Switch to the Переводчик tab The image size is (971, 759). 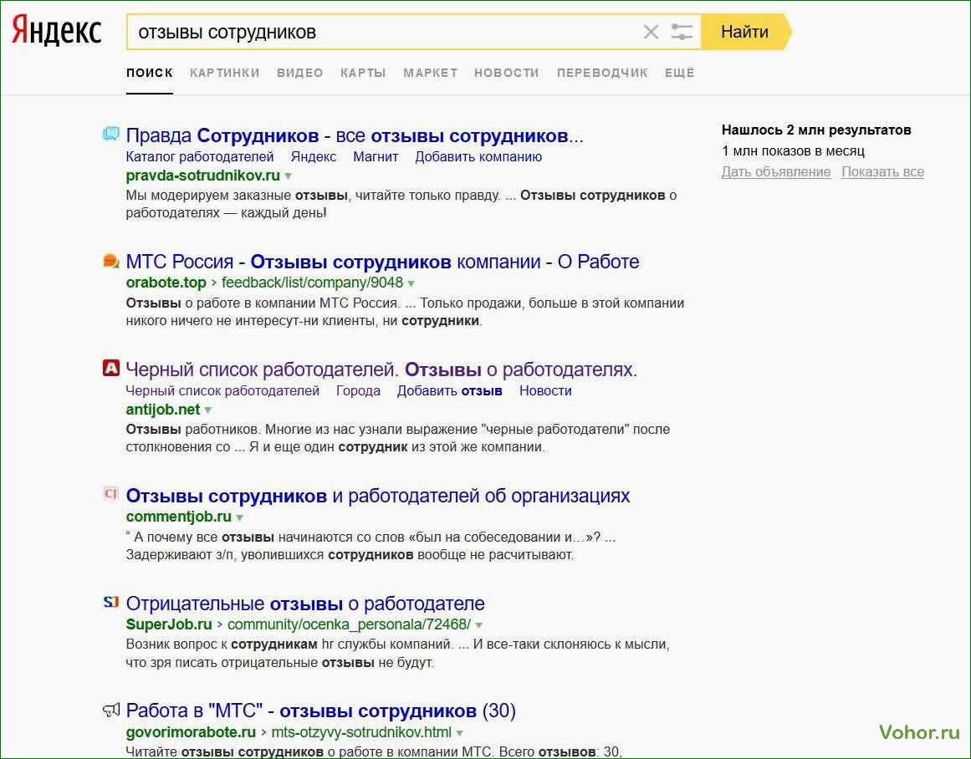point(602,73)
